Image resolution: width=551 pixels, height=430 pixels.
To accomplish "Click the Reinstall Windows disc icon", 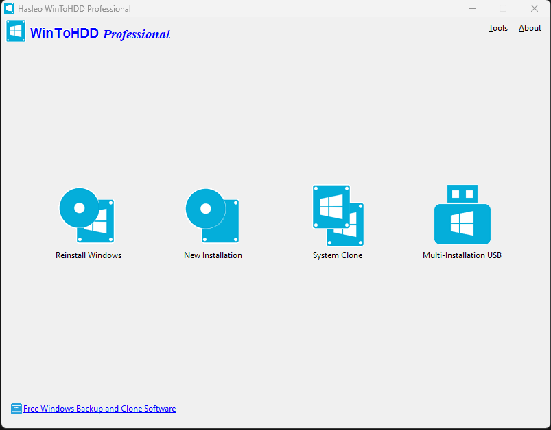I will pos(86,216).
